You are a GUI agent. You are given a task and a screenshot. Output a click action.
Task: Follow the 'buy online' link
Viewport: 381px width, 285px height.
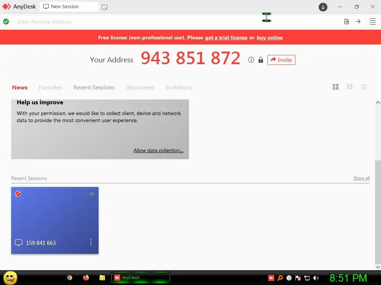(270, 37)
